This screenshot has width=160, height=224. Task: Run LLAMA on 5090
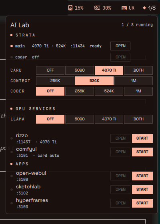[80, 119]
